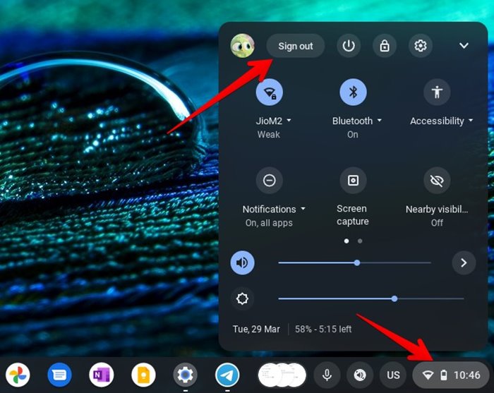Open audio settings arrow button
494x393 pixels.
(464, 262)
